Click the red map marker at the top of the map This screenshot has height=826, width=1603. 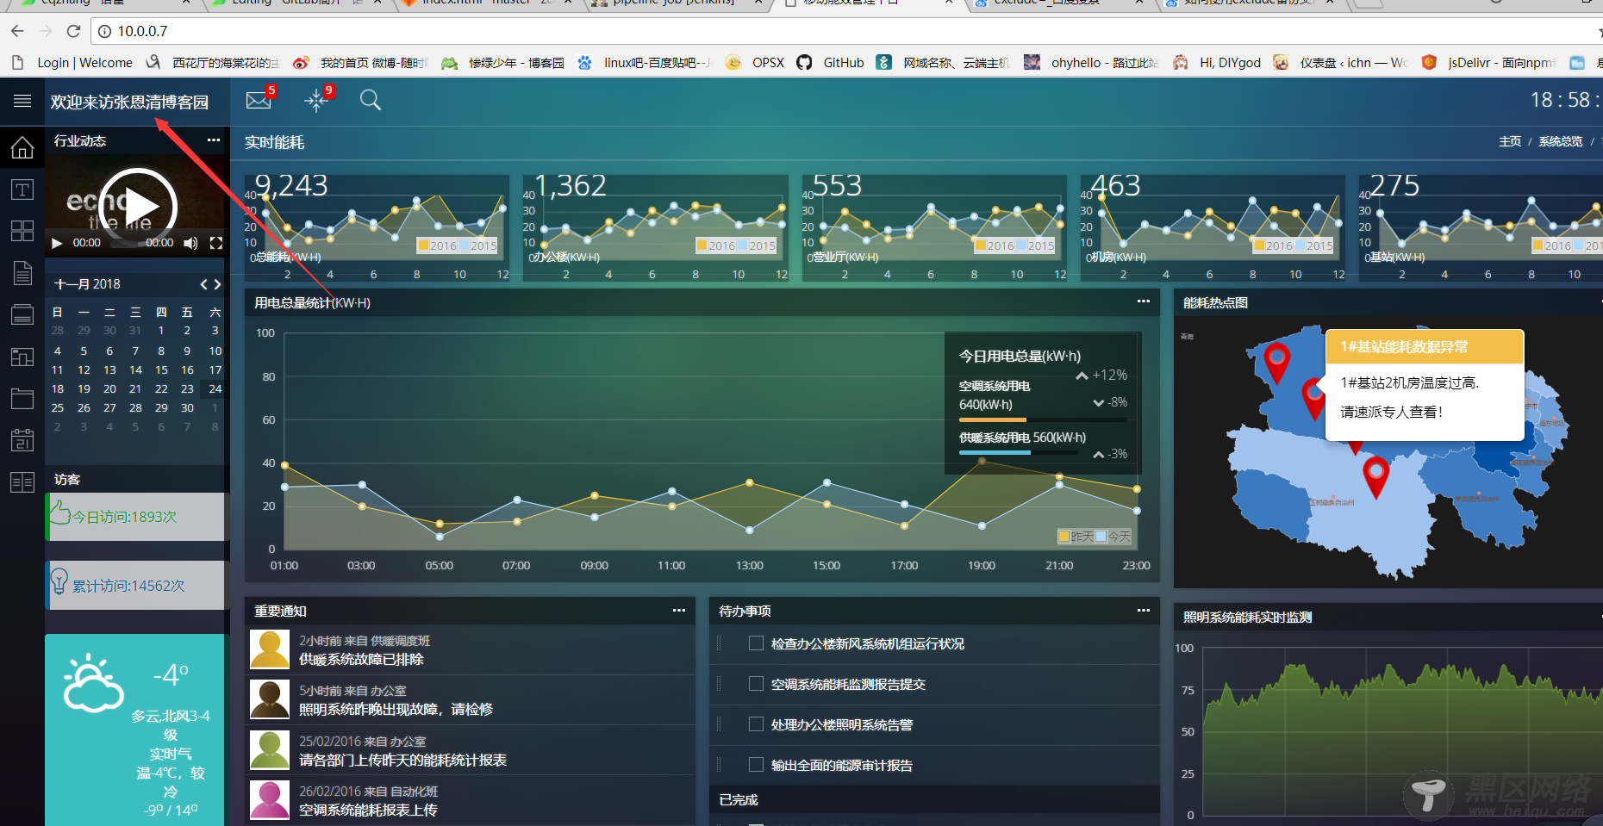(1276, 362)
